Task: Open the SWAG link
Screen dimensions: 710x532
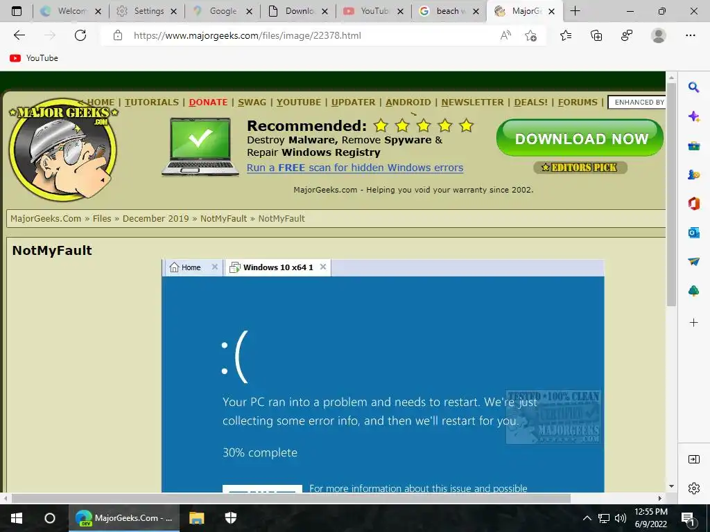Action: [x=252, y=103]
